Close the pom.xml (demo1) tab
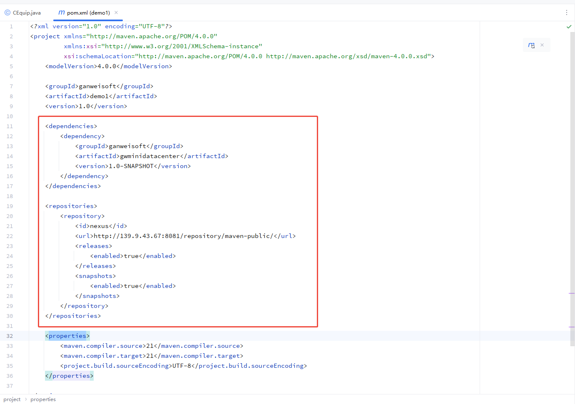Screen dimensions: 575x404 coord(116,12)
